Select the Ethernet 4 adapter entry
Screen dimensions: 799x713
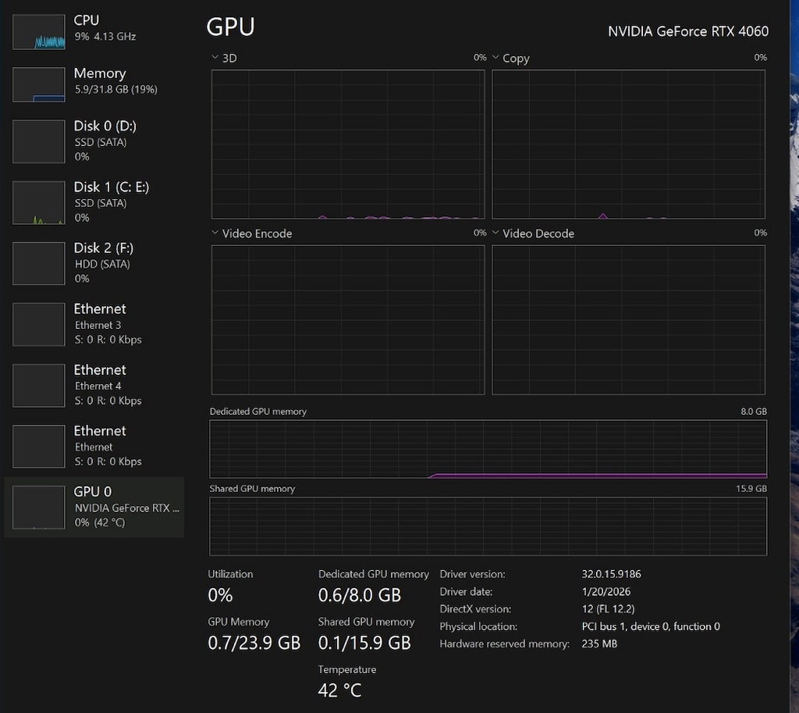(x=94, y=386)
